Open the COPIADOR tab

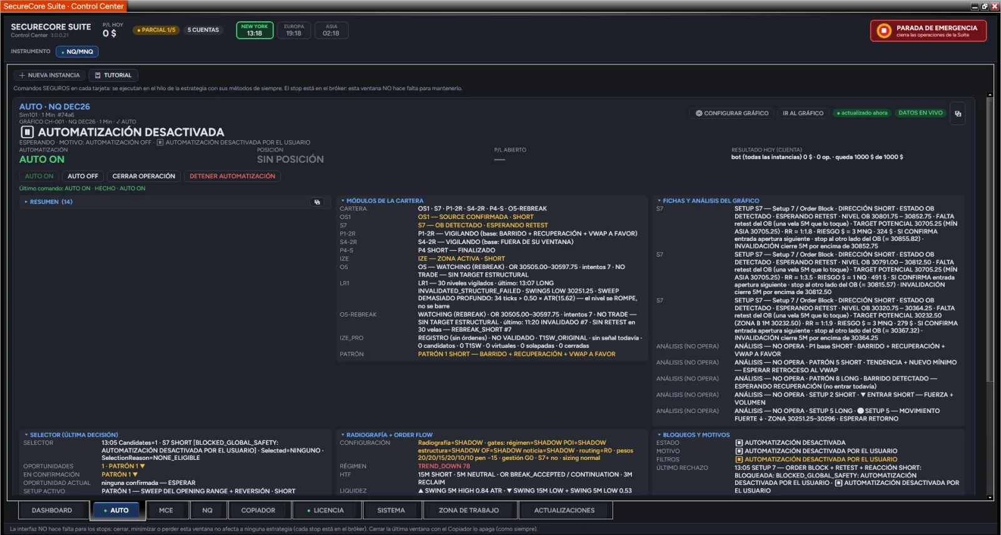[258, 511]
